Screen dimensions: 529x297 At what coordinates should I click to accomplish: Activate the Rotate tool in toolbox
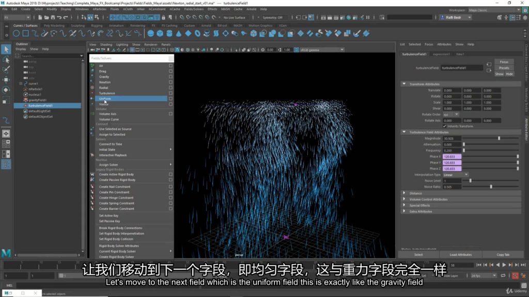point(6,90)
